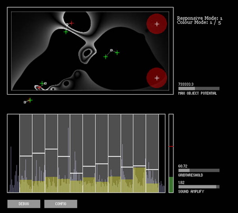
Task: Click the third spectrum band's white threshold line
Action: [51, 149]
